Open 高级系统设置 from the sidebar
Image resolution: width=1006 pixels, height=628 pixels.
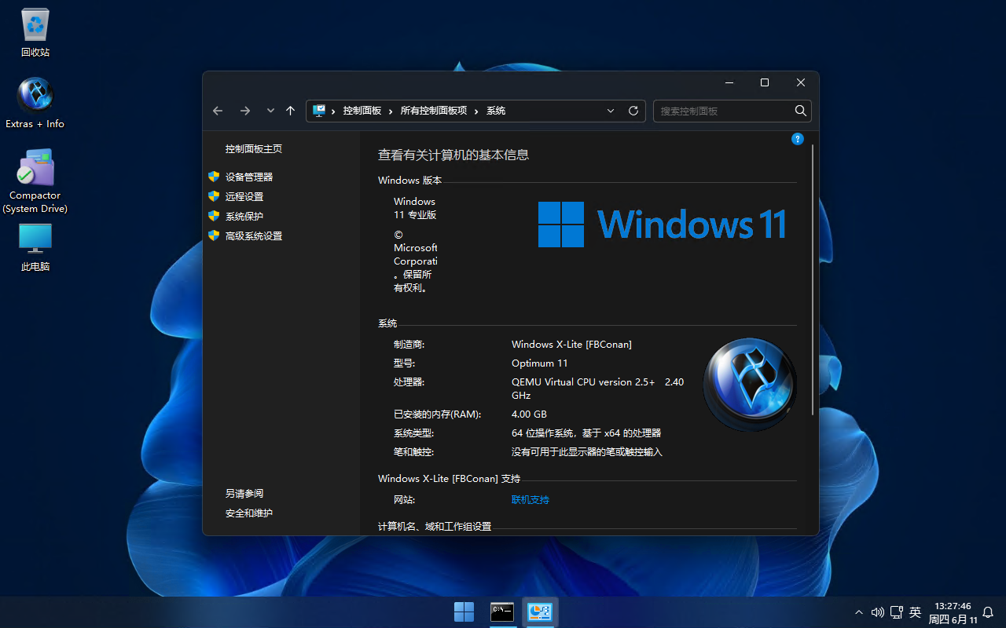tap(254, 235)
